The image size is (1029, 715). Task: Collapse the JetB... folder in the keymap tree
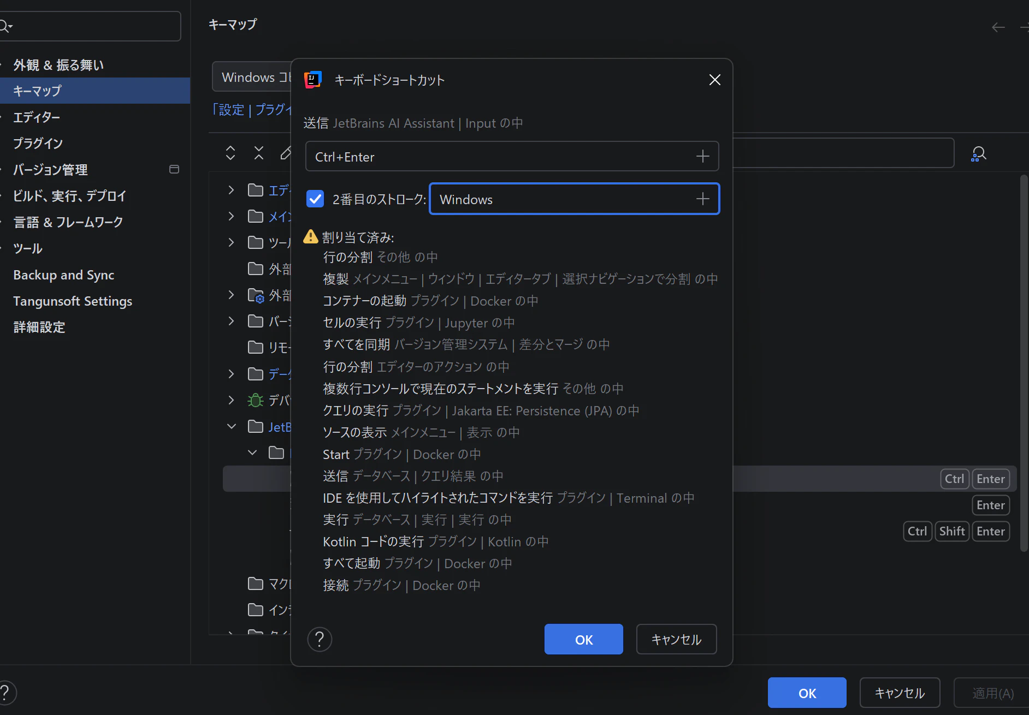(231, 426)
